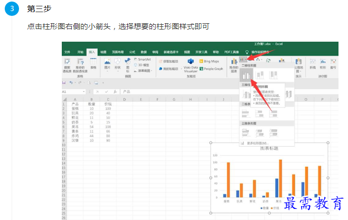Select the 2-D stacked bar chart
Screen dimensions: 348x220
coord(259,114)
